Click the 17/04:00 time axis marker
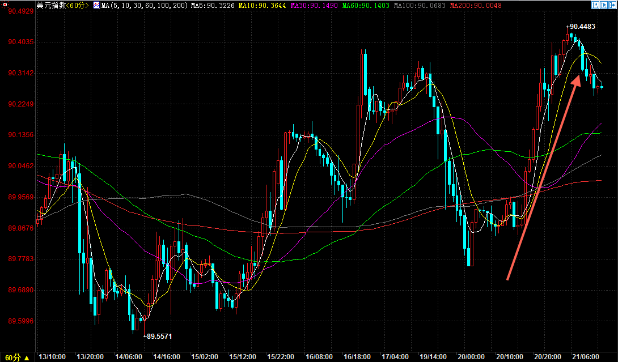Screen dimensions: 618x362 coord(395,357)
